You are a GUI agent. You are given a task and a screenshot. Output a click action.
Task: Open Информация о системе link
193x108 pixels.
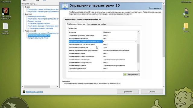[x=34, y=92]
